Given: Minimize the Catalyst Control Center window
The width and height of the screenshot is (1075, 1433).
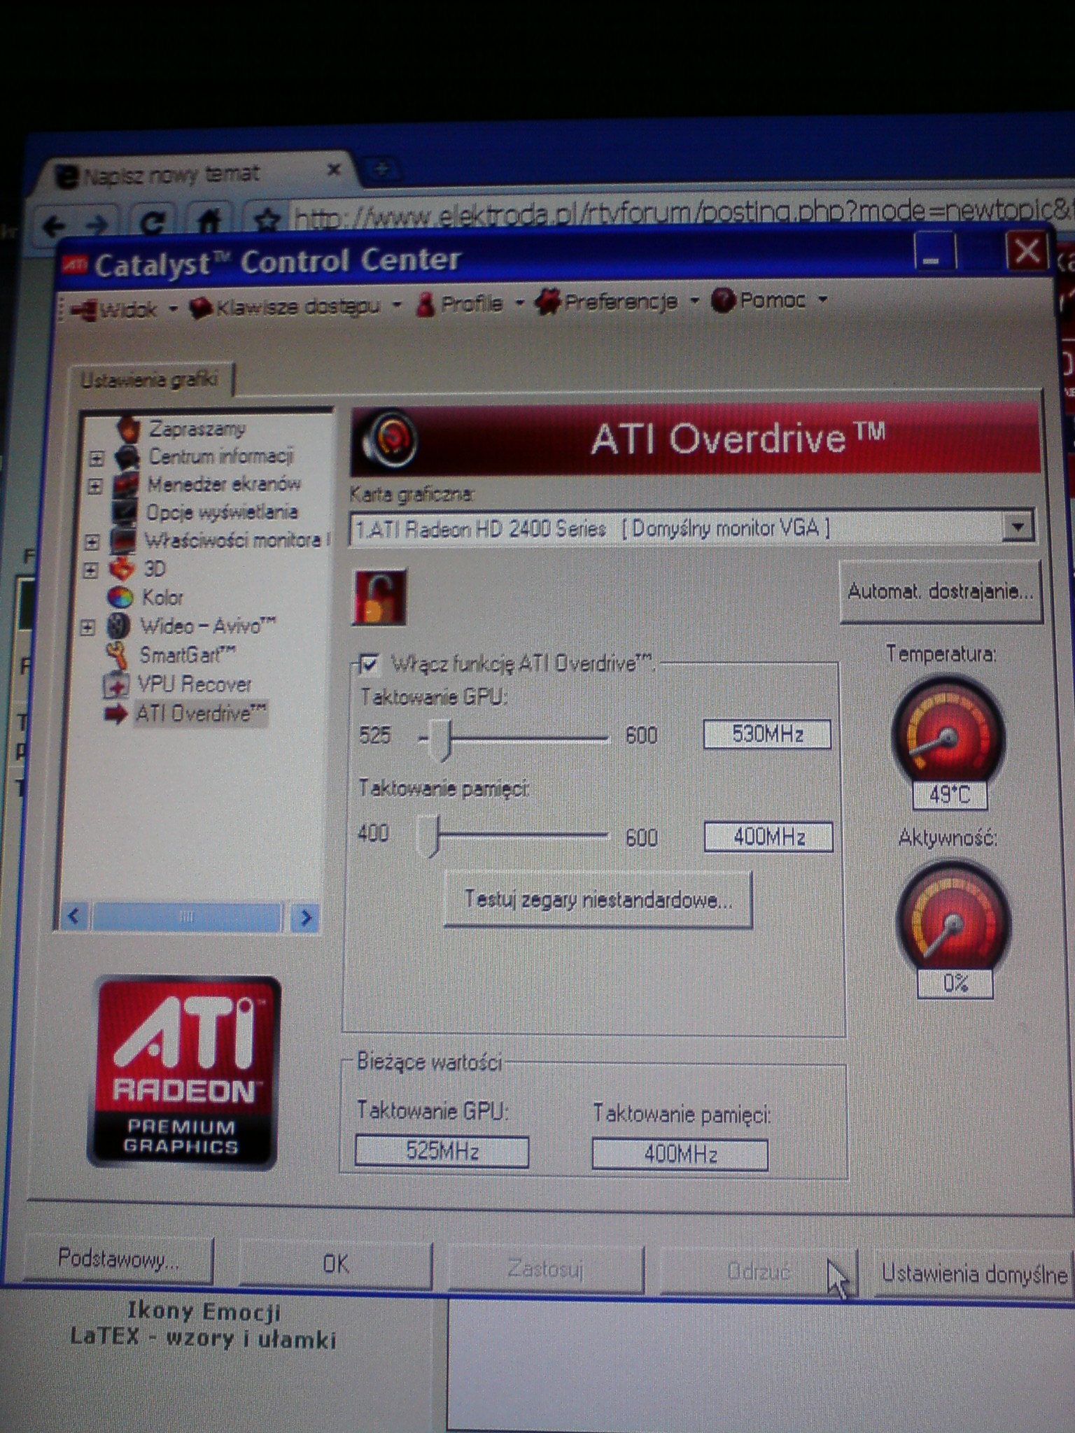Looking at the screenshot, I should [x=934, y=253].
